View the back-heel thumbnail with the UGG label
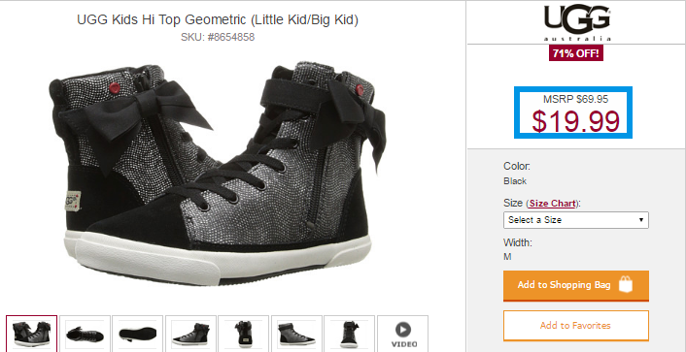 click(243, 334)
